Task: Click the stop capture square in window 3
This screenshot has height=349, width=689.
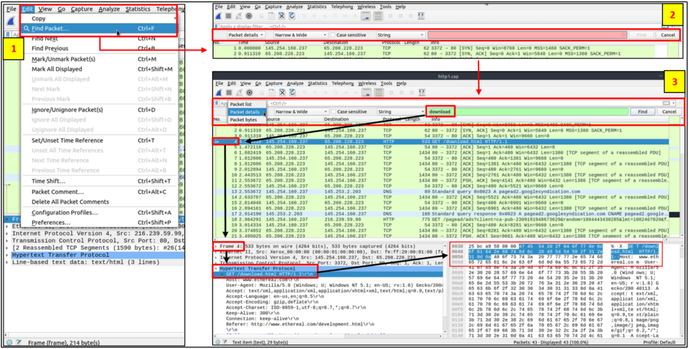Action: click(x=229, y=93)
